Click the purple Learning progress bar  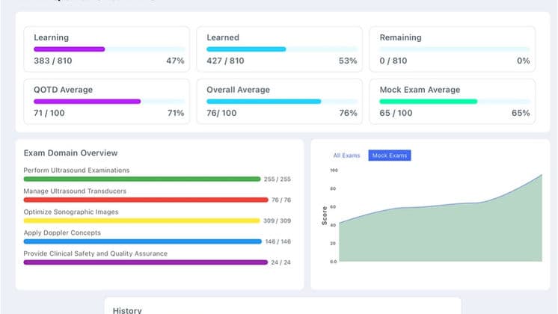coord(69,49)
